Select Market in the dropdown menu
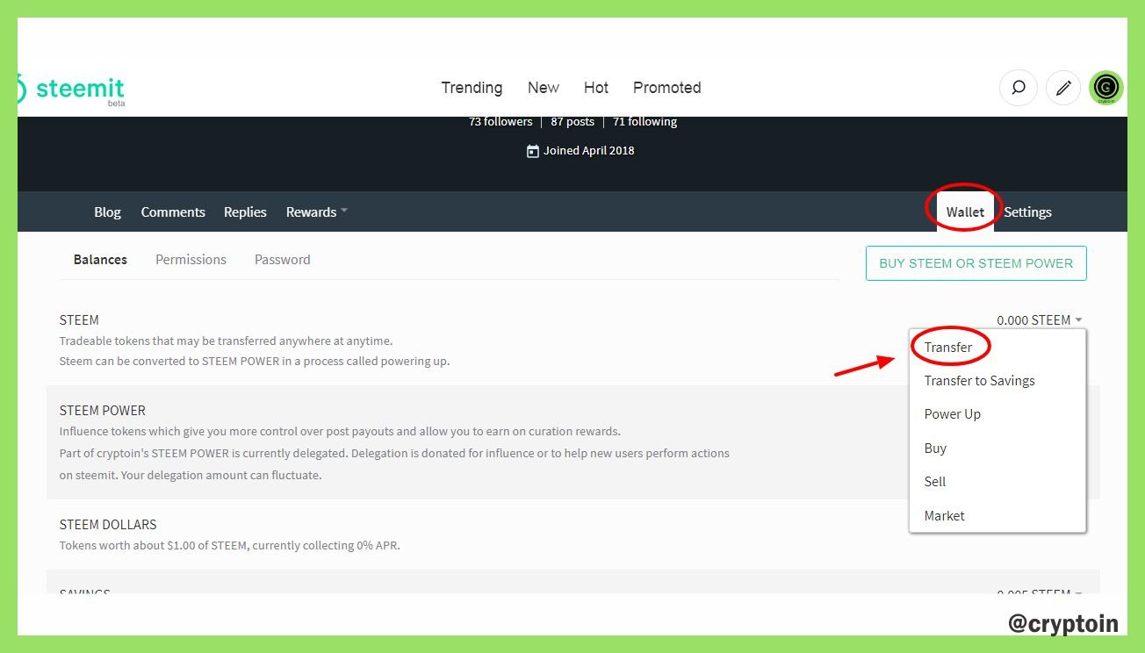The image size is (1145, 653). click(x=944, y=515)
